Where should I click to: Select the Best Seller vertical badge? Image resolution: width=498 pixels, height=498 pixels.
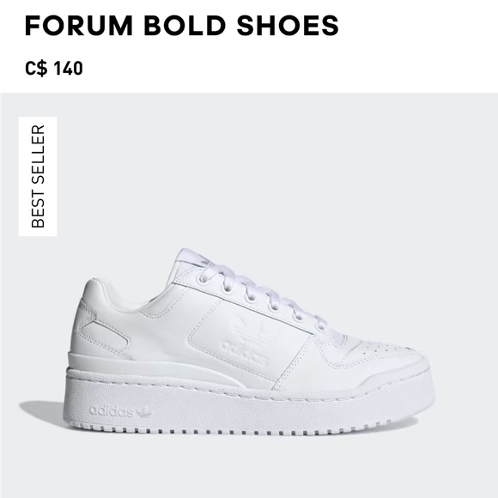[38, 176]
